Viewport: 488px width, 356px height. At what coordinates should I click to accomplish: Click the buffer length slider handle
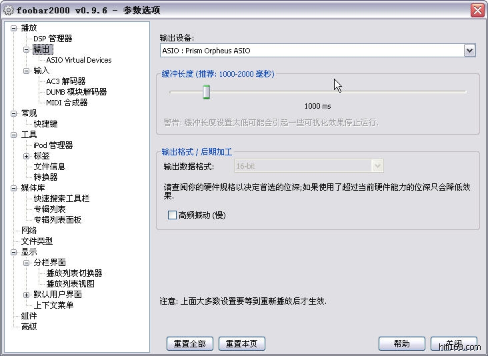206,92
